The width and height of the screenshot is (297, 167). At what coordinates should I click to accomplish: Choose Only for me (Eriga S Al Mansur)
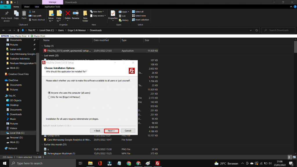coord(49,97)
